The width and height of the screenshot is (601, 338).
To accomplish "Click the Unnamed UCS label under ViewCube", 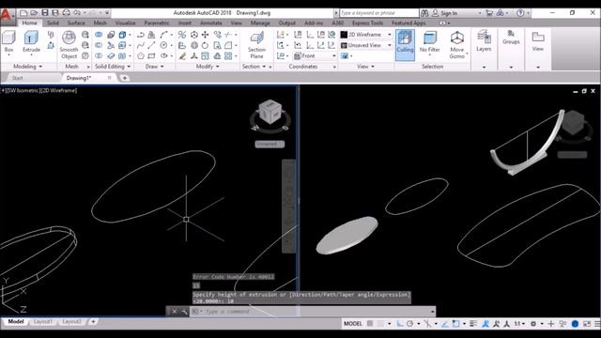I will click(x=270, y=144).
